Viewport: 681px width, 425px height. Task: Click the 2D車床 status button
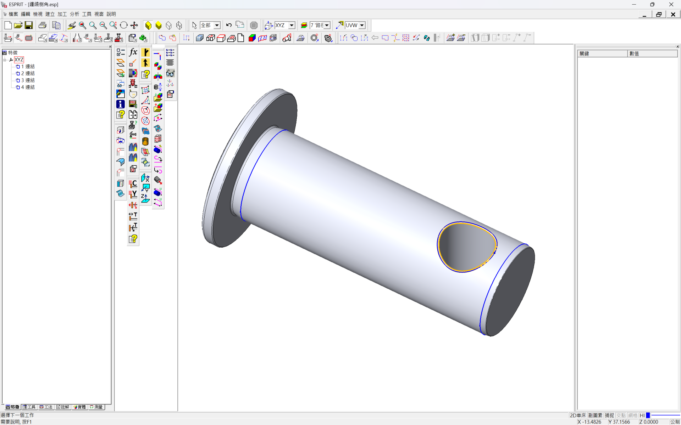578,415
